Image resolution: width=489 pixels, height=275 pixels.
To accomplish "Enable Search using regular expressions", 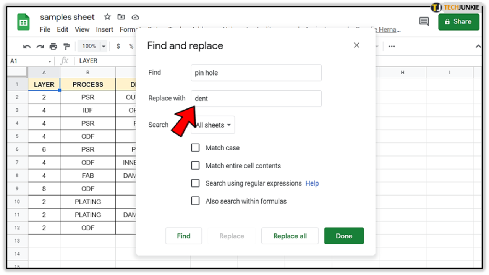I will pos(195,183).
